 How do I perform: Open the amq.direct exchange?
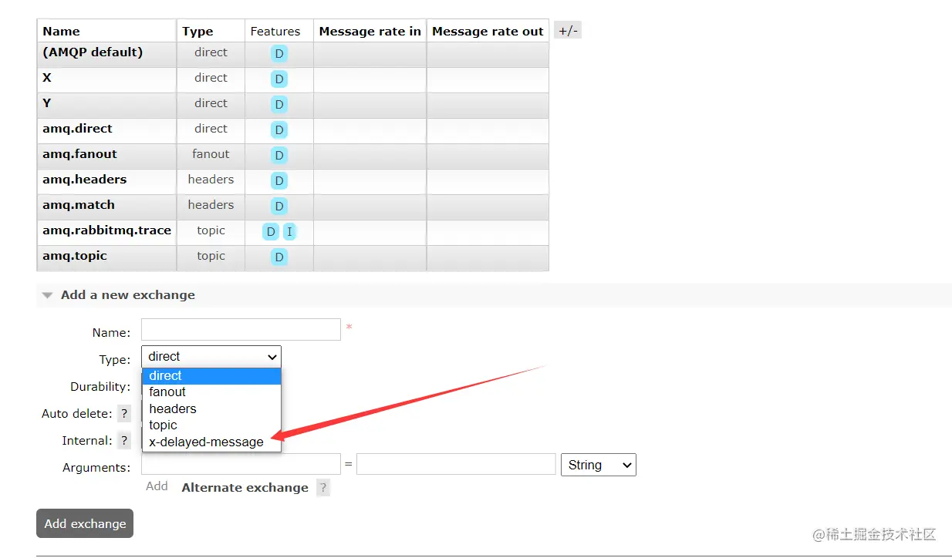[77, 129]
